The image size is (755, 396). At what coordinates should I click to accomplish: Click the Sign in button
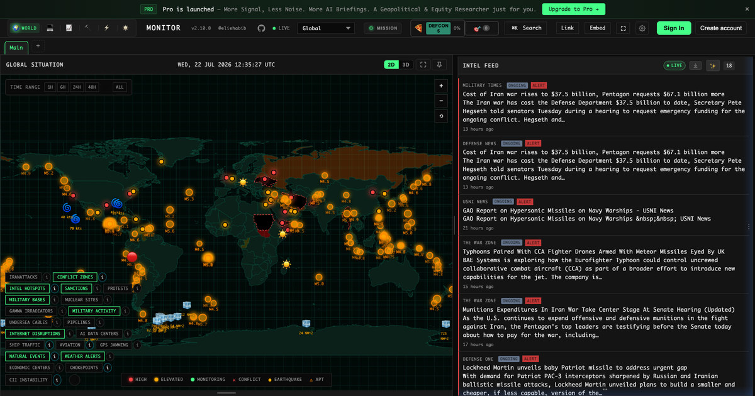pyautogui.click(x=674, y=28)
